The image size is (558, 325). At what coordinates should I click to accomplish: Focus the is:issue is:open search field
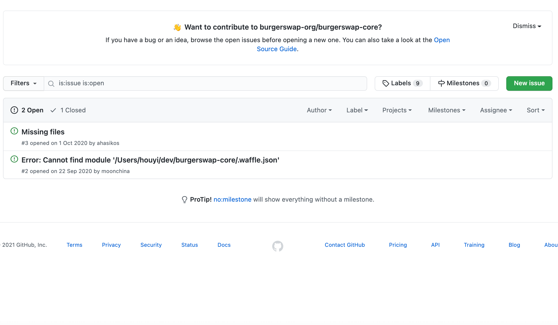pos(208,83)
